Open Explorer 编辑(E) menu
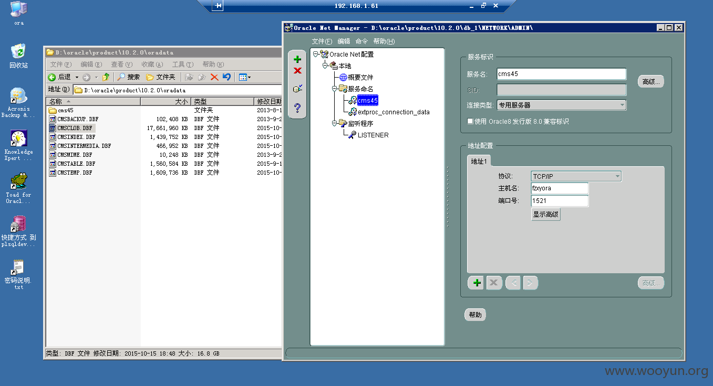The width and height of the screenshot is (713, 386). coord(91,65)
